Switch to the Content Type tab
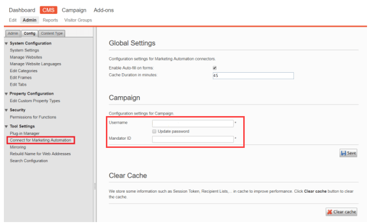Screen dimensions: 368x224 coord(52,33)
